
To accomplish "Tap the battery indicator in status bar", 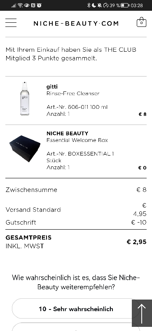I will [x=125, y=5].
